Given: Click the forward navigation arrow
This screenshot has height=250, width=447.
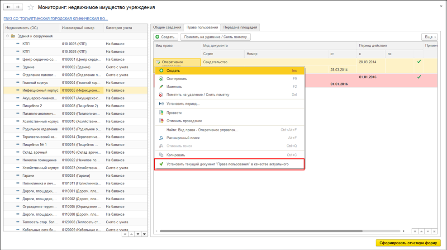Looking at the screenshot, I should coord(18,8).
